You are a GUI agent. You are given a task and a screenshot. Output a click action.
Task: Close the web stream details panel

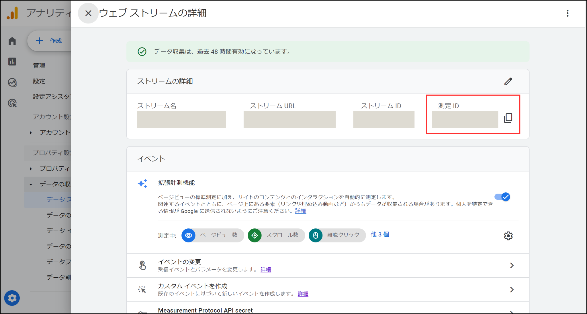coord(88,13)
